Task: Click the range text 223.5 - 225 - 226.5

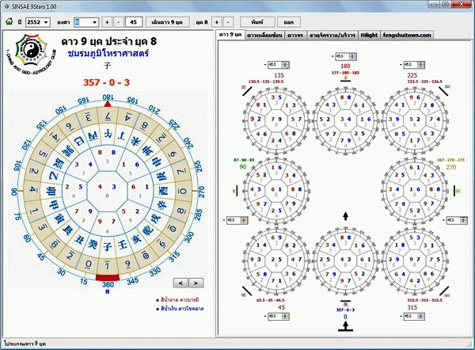Action: coord(424,82)
